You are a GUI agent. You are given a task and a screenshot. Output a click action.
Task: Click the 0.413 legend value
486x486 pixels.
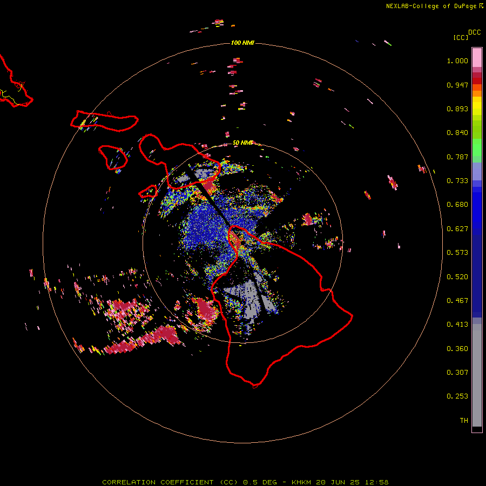[457, 325]
